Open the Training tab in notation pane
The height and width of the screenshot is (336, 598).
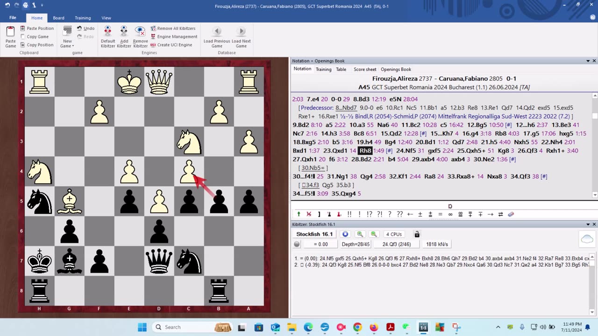click(323, 69)
